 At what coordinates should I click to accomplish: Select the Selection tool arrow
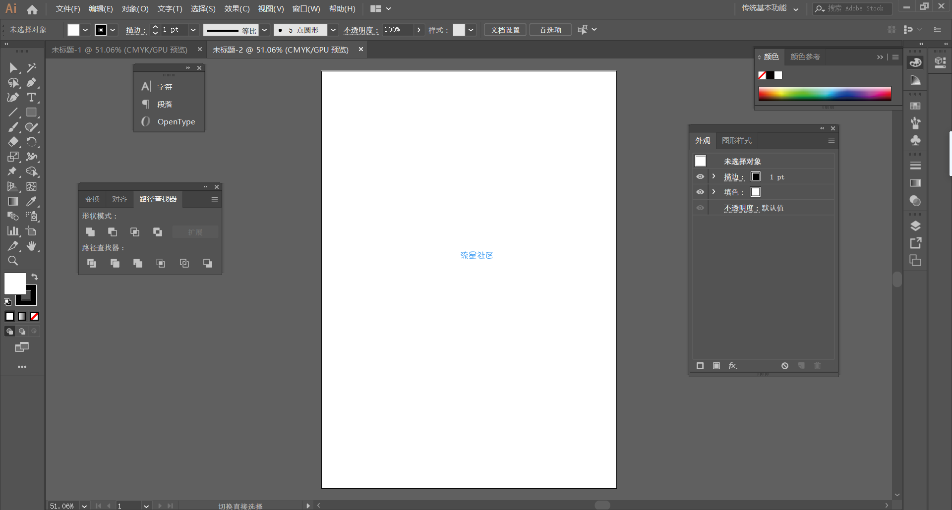(x=13, y=68)
